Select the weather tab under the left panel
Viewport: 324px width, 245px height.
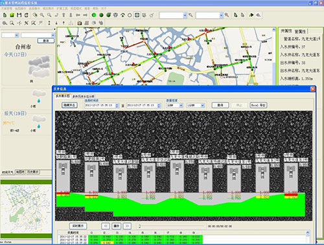tap(8, 172)
